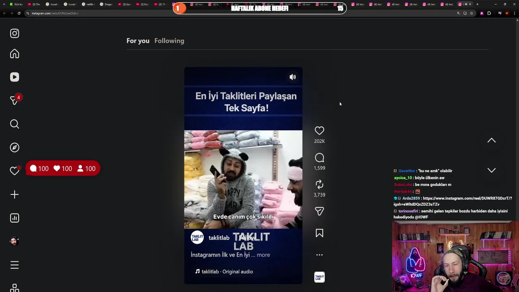The image size is (519, 292).
Task: Click like count 202K
Action: pyautogui.click(x=320, y=141)
